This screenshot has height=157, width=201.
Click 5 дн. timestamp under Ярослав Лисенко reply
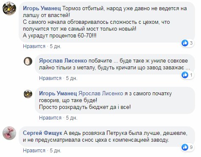point(72,78)
